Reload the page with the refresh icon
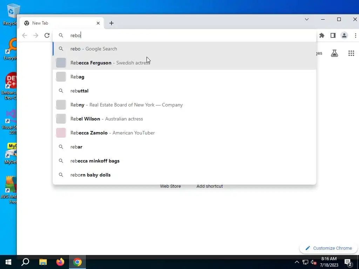 [47, 35]
